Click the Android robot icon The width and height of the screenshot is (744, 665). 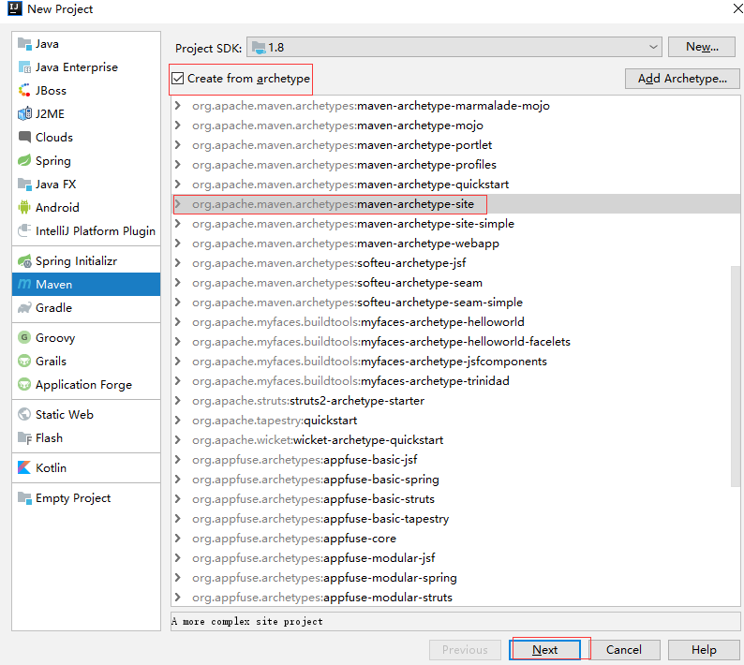24,207
